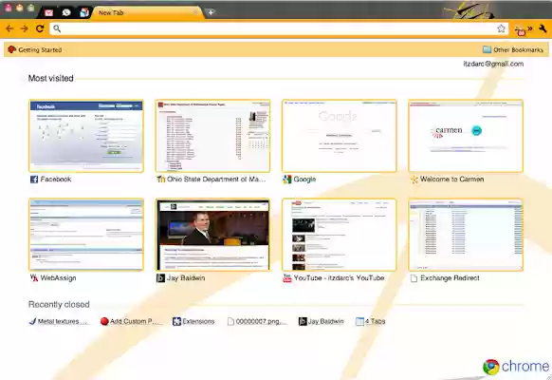Bookmark this page with the star
This screenshot has width=552, height=380.
[502, 28]
